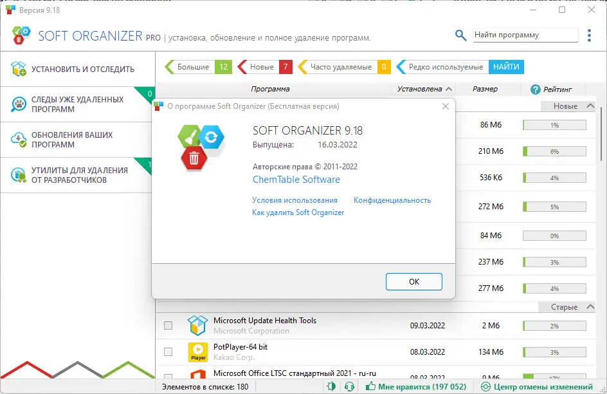Image resolution: width=607 pixels, height=394 pixels.
Task: Click the developer uninstall utilities icon
Action: [19, 175]
